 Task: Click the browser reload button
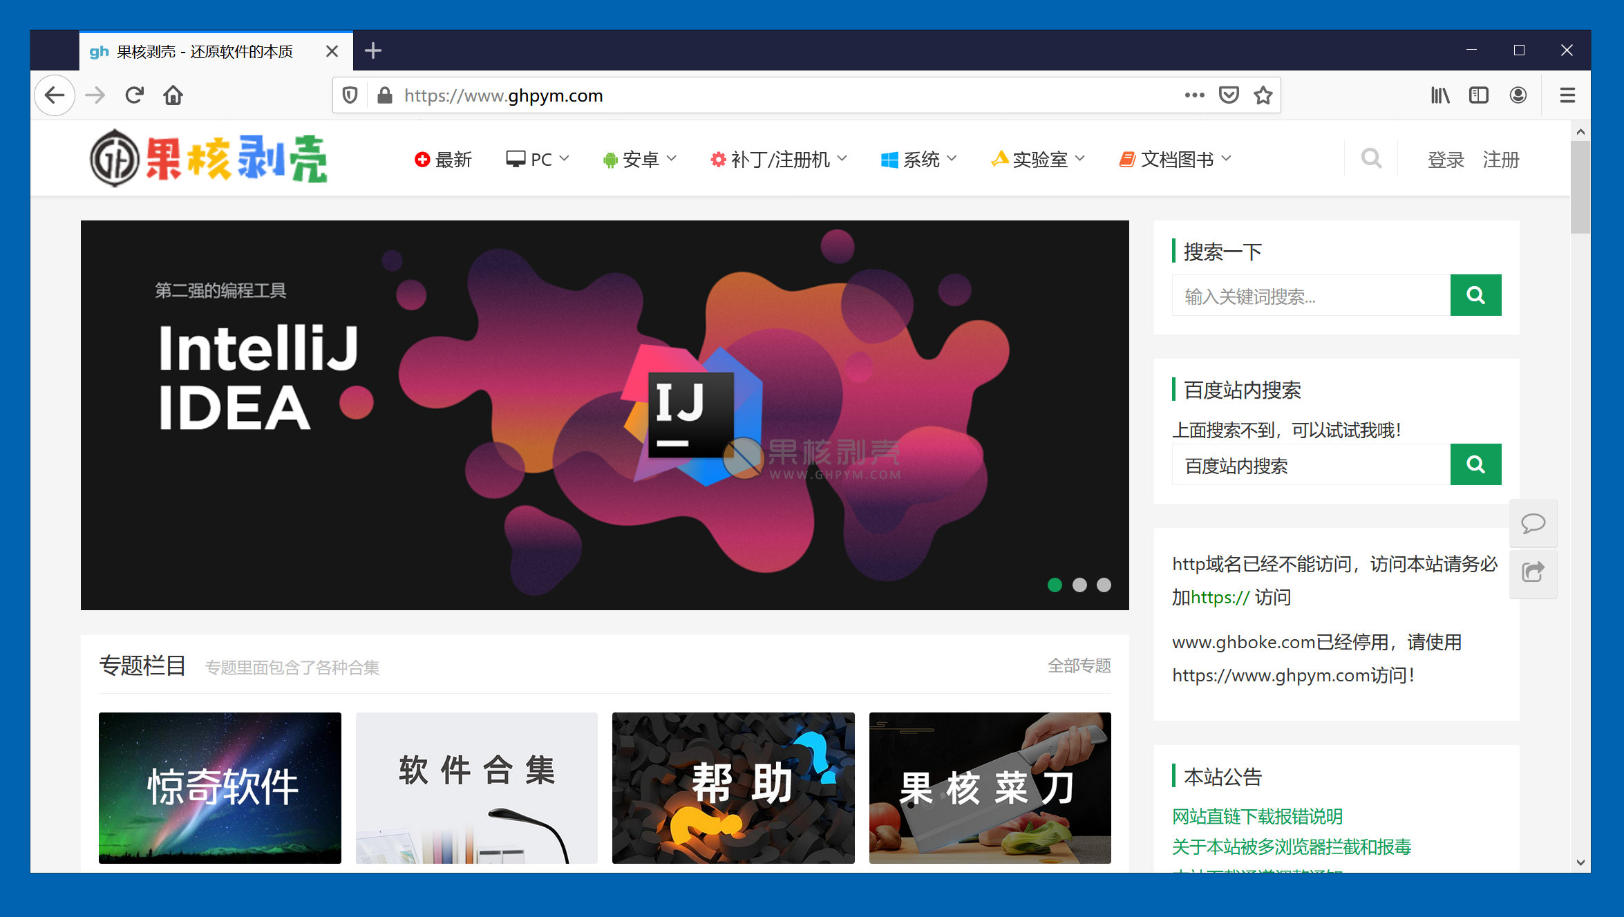[134, 95]
